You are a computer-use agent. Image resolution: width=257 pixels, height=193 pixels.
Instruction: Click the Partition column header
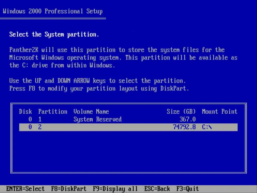click(x=53, y=112)
